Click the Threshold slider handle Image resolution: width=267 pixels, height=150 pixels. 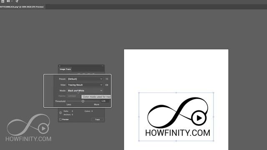tap(83, 101)
